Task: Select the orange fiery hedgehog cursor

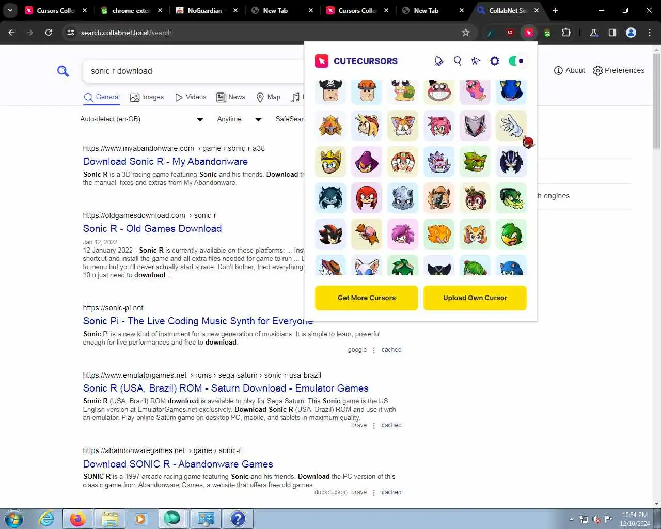Action: pyautogui.click(x=439, y=234)
